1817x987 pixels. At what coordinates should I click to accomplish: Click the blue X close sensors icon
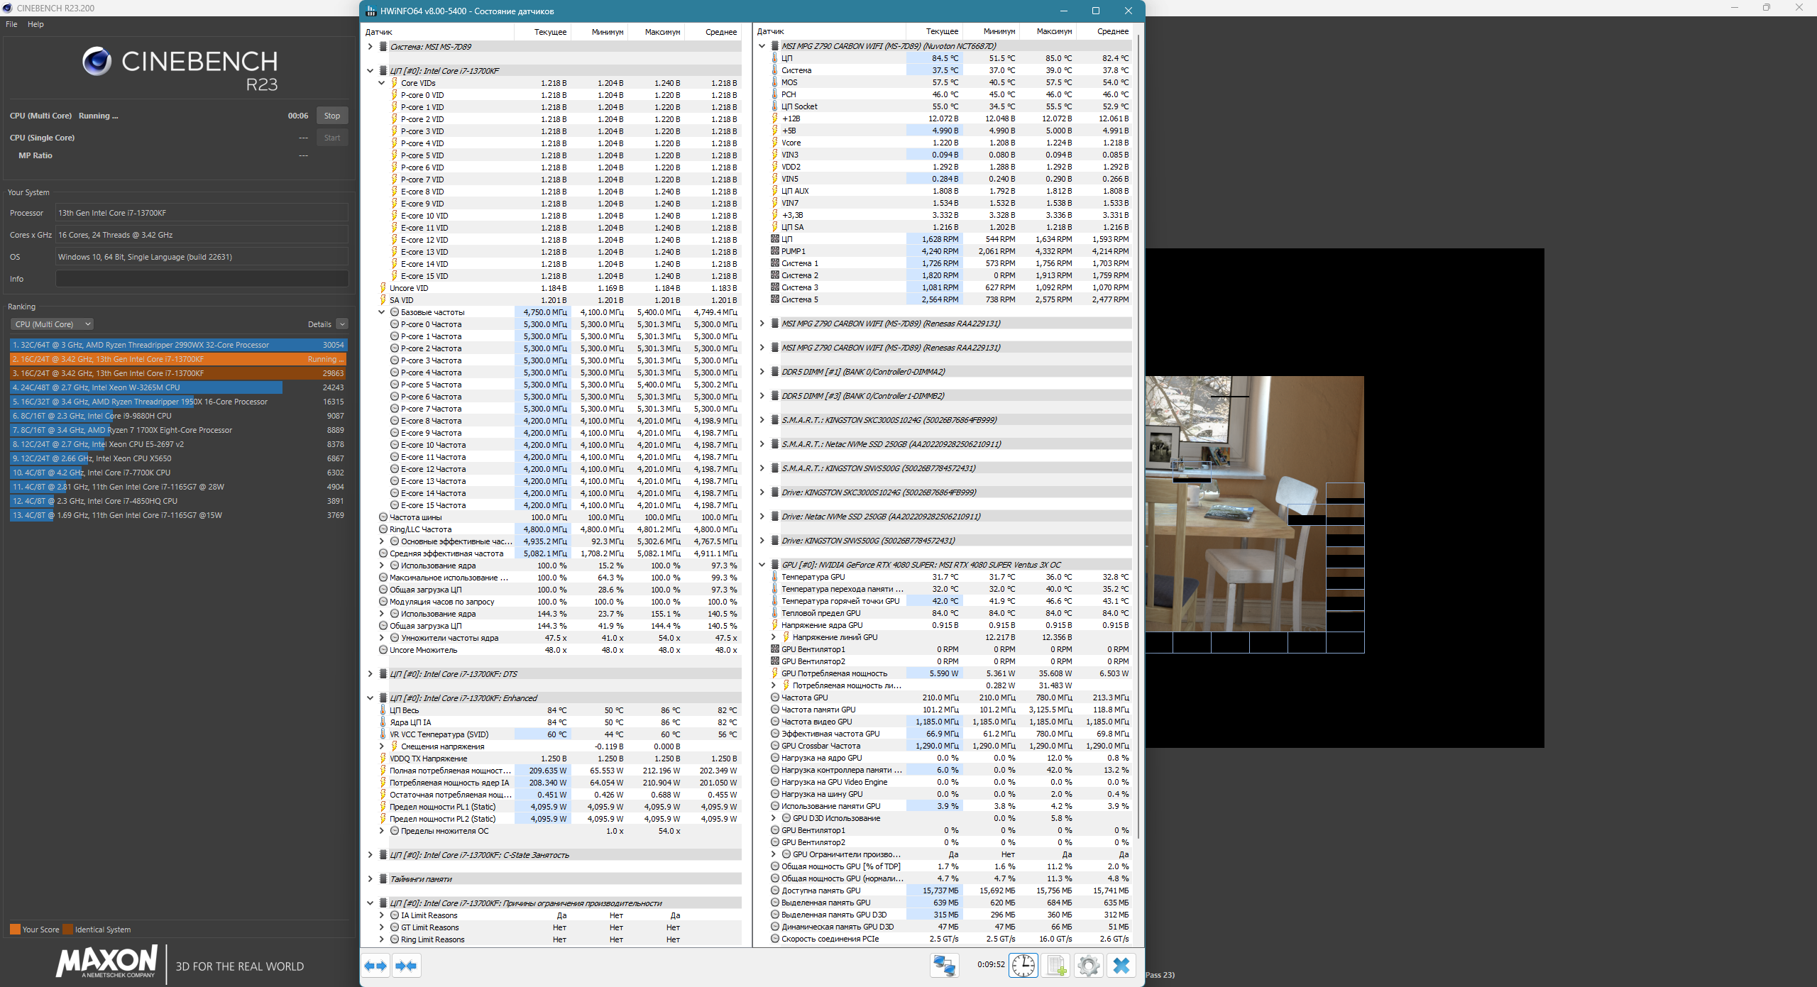tap(1121, 966)
